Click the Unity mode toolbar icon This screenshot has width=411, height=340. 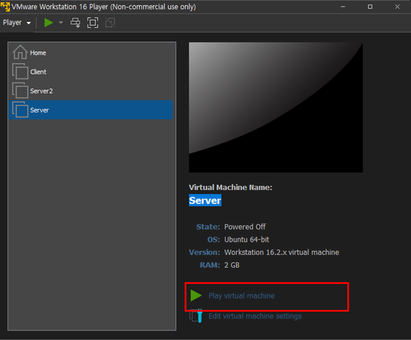tap(110, 23)
